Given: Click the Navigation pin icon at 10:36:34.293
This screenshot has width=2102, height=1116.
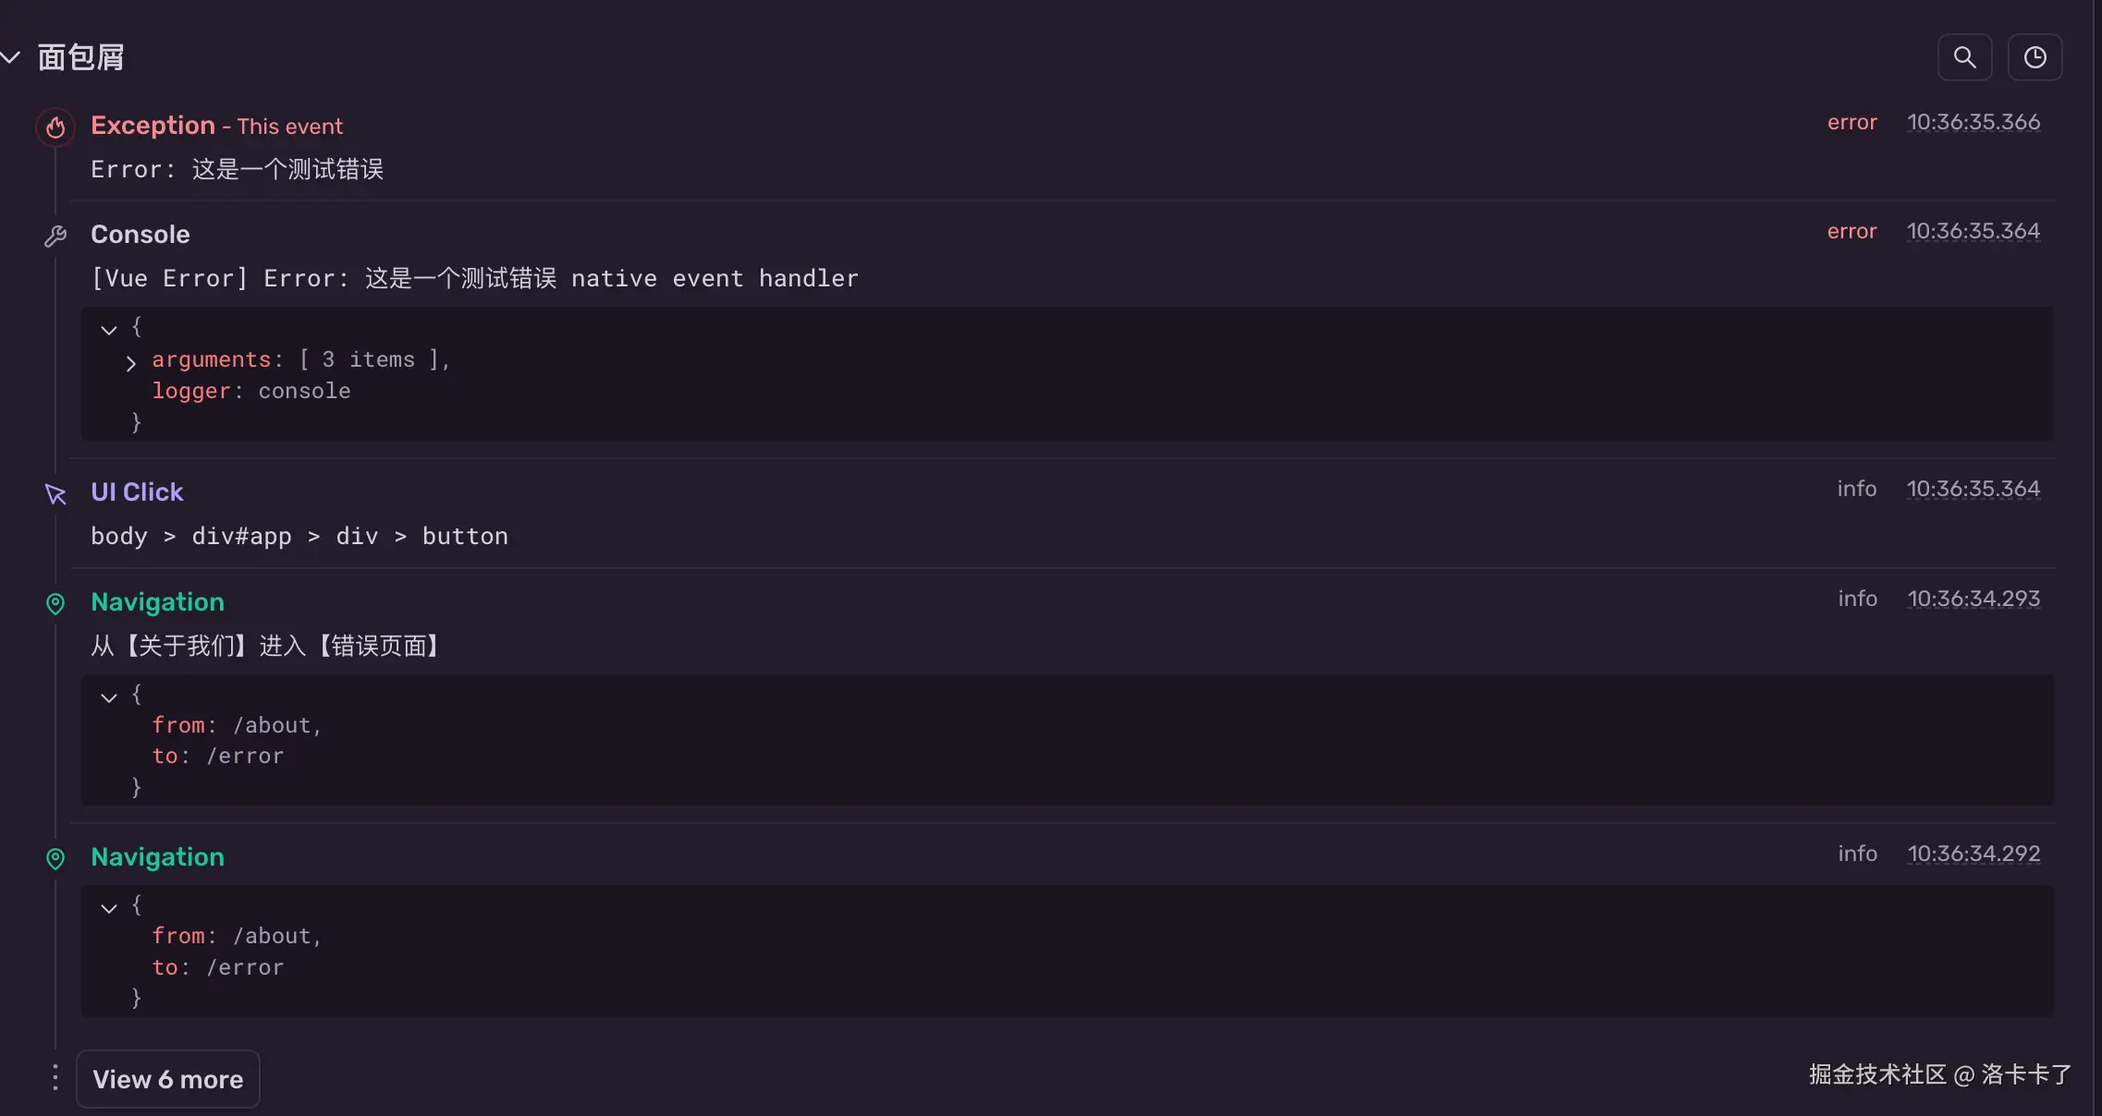Looking at the screenshot, I should coord(55,604).
